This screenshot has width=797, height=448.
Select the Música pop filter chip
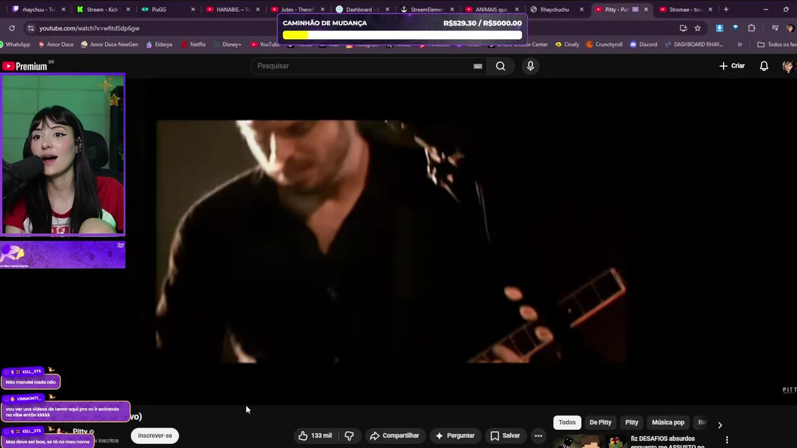pyautogui.click(x=668, y=422)
